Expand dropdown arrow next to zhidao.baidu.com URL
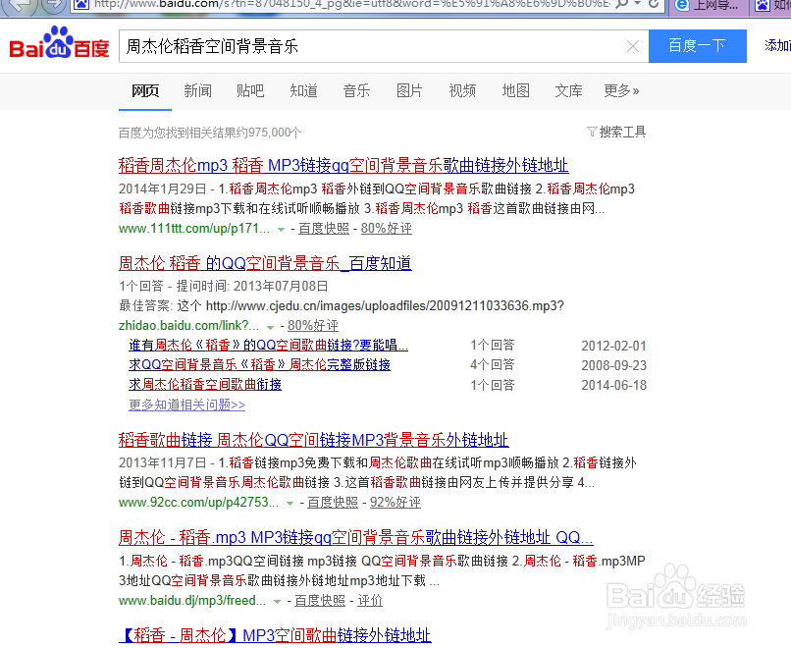This screenshot has height=648, width=791. 271,327
